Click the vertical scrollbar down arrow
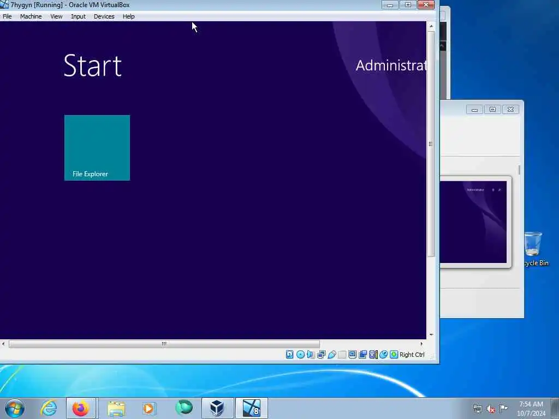This screenshot has height=419, width=559. click(431, 334)
